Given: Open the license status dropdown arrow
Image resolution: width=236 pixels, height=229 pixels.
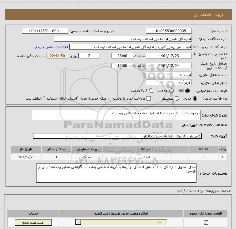Looking at the screenshot, I should coord(78,222).
